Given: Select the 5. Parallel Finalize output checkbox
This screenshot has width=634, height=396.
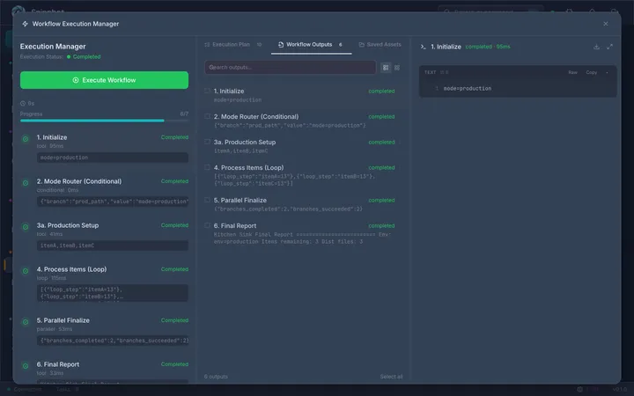Looking at the screenshot, I should [x=207, y=200].
